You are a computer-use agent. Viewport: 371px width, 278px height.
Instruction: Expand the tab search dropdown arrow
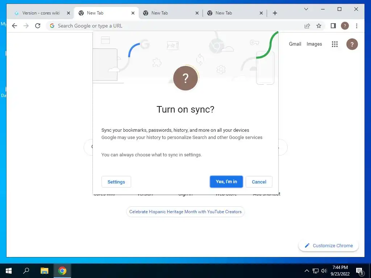point(306,9)
